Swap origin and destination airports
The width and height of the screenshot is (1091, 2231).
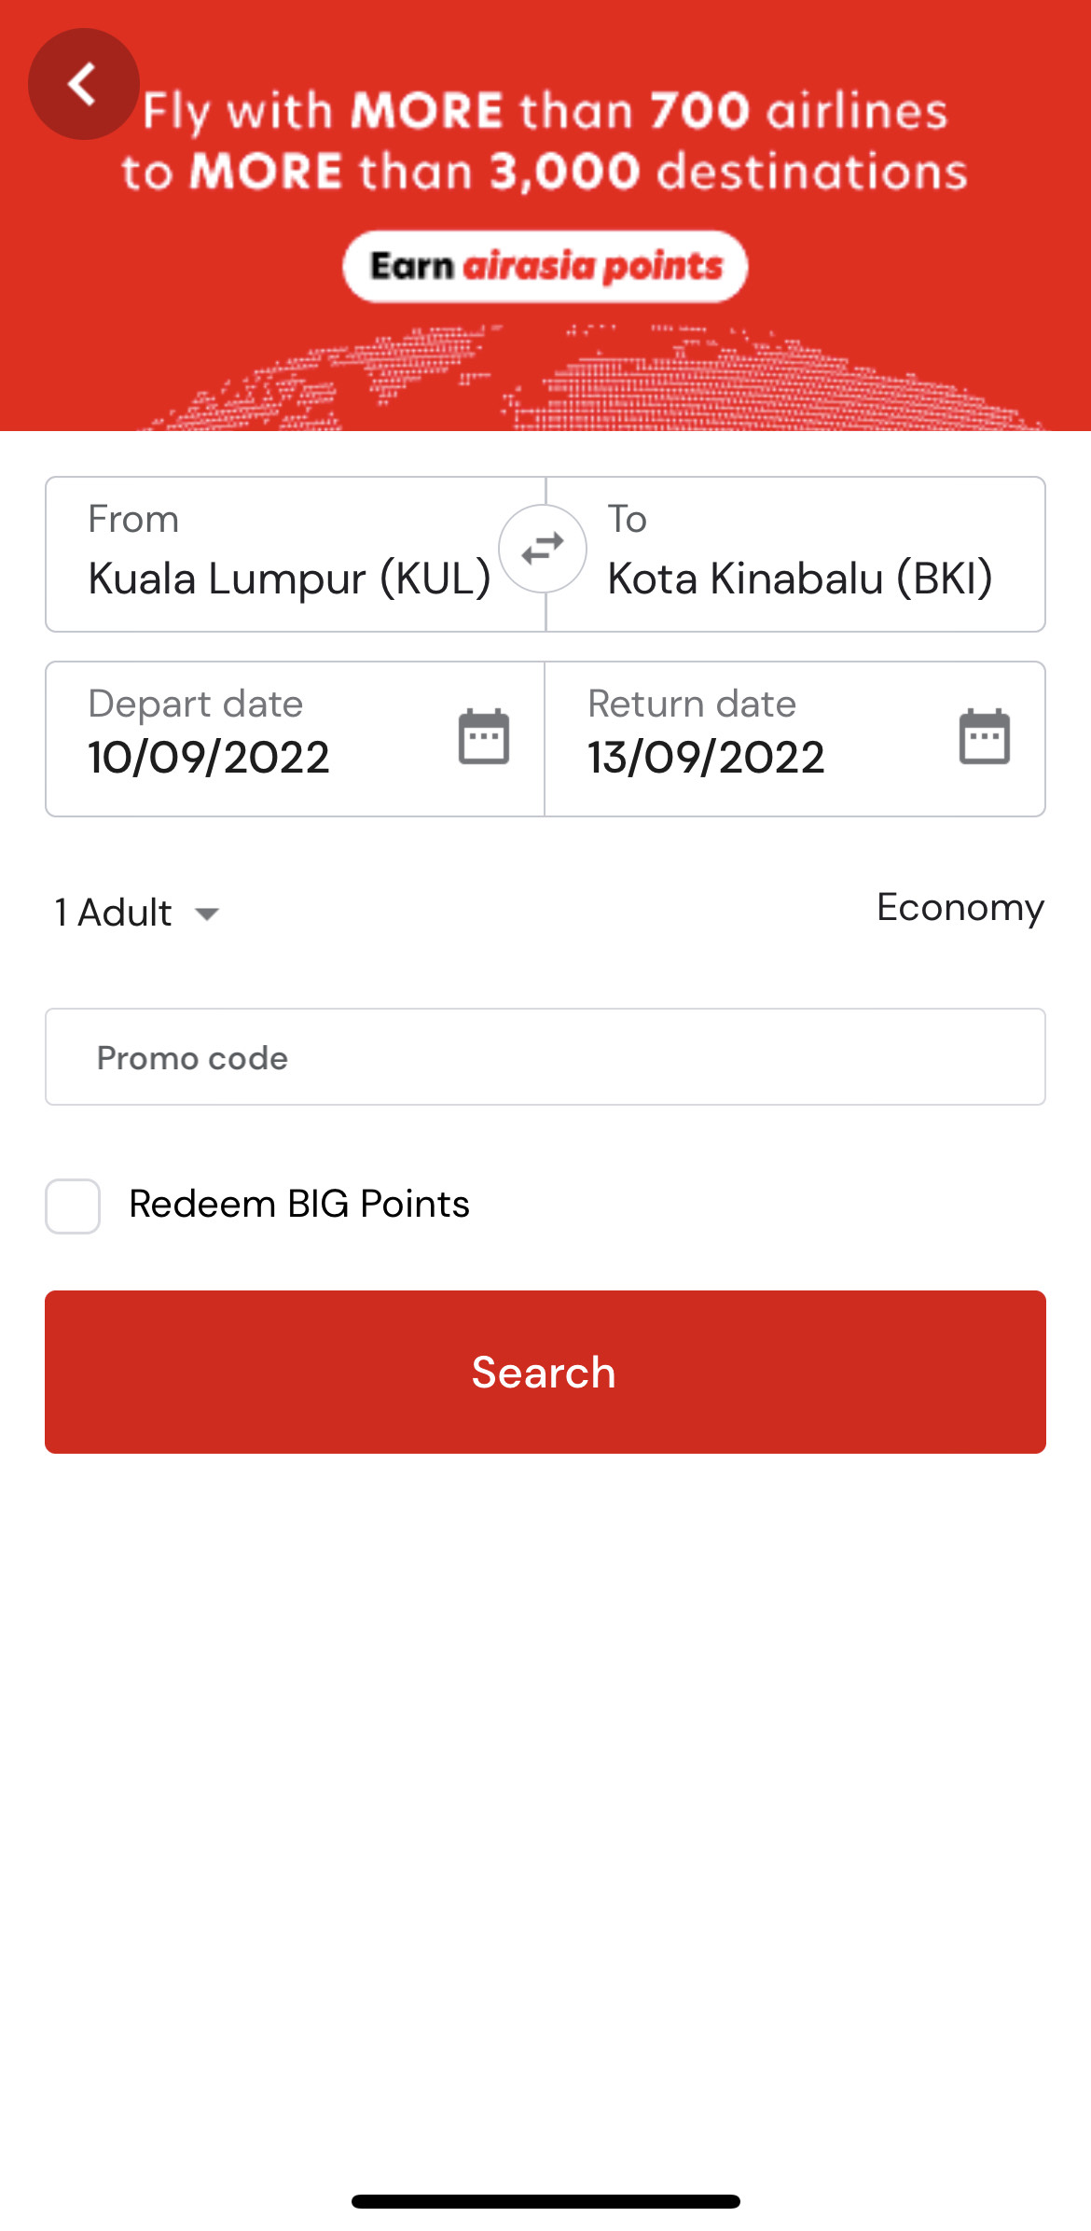[x=543, y=549]
